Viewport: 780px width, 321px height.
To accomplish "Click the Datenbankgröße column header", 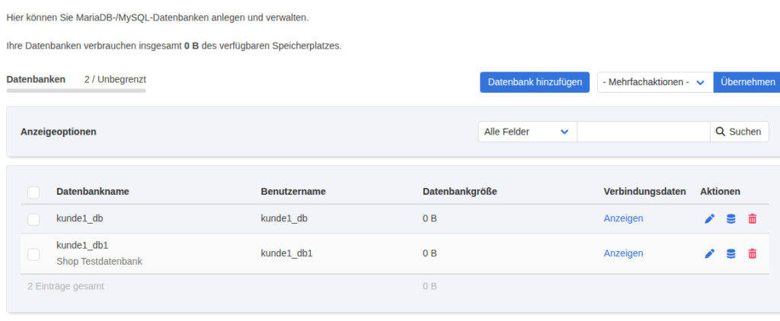I will pos(459,192).
